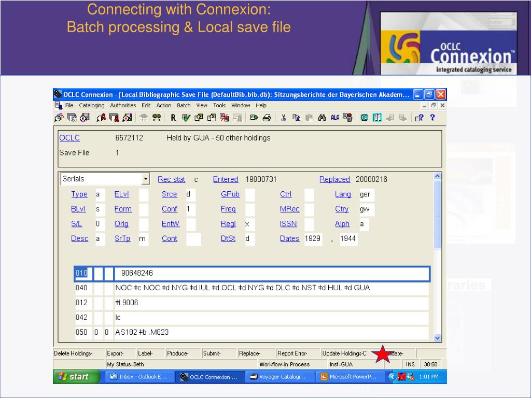Click the DtSt fixed-field link
The height and width of the screenshot is (398, 531).
[228, 238]
